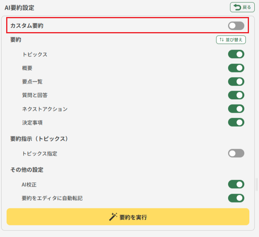The width and height of the screenshot is (259, 237).
Task: Disable the ネクストアクション switch
Action: (236, 109)
